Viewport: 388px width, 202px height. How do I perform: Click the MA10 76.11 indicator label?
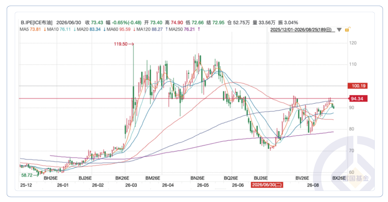[x=59, y=29]
